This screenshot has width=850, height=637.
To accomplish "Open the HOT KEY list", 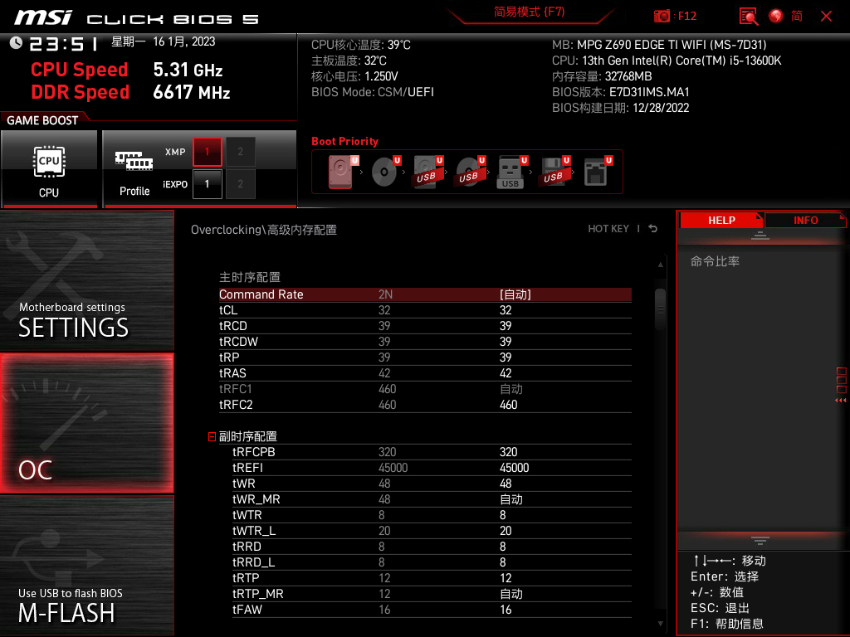I will click(608, 229).
